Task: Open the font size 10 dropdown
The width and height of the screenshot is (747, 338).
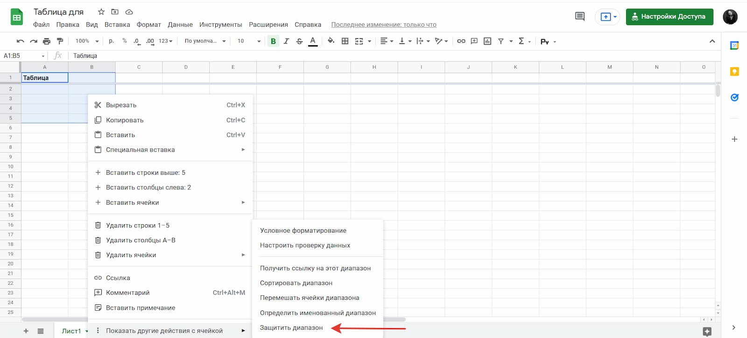Action: (x=248, y=41)
